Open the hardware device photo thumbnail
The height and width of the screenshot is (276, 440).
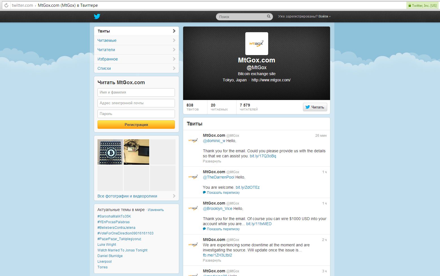point(136,152)
